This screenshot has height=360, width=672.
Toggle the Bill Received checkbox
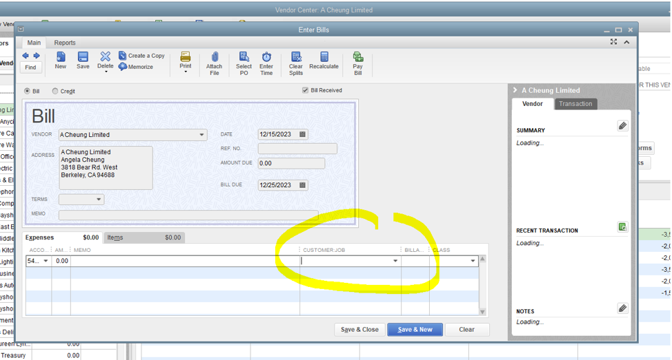pos(305,90)
